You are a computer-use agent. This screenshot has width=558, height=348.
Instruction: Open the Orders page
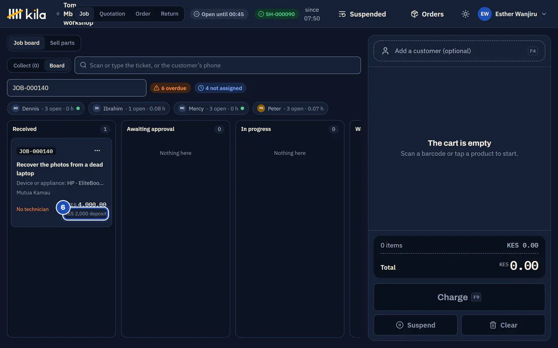click(427, 14)
